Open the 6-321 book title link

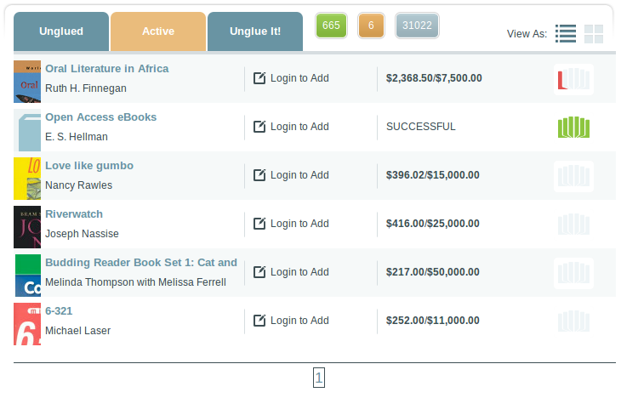(x=59, y=310)
